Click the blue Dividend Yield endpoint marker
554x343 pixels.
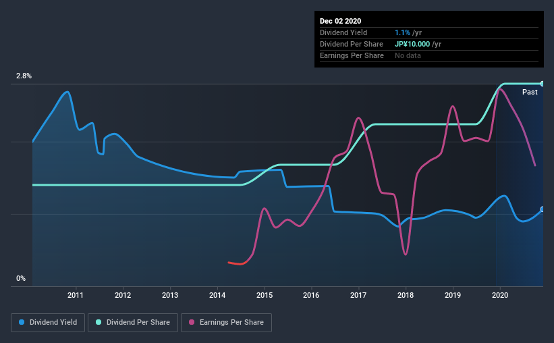[x=543, y=209]
